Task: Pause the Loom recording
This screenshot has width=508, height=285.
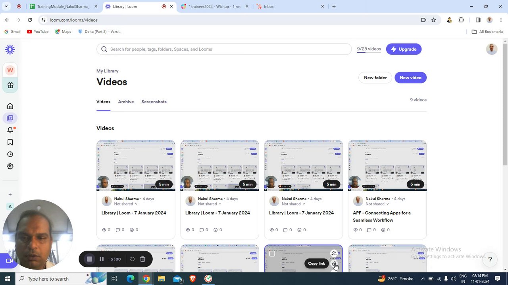Action: 102,259
